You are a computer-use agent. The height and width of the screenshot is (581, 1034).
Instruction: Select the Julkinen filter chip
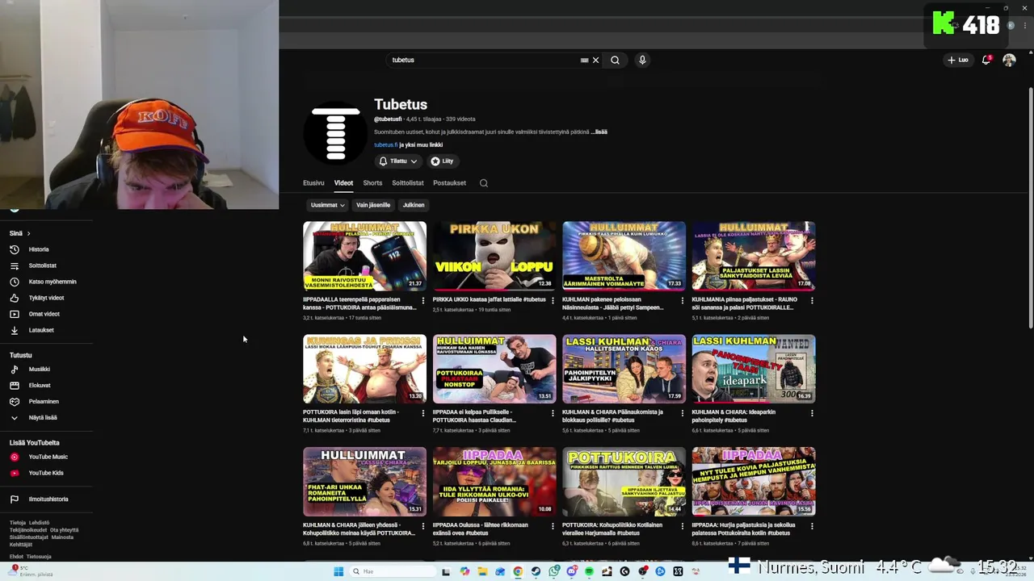click(414, 205)
